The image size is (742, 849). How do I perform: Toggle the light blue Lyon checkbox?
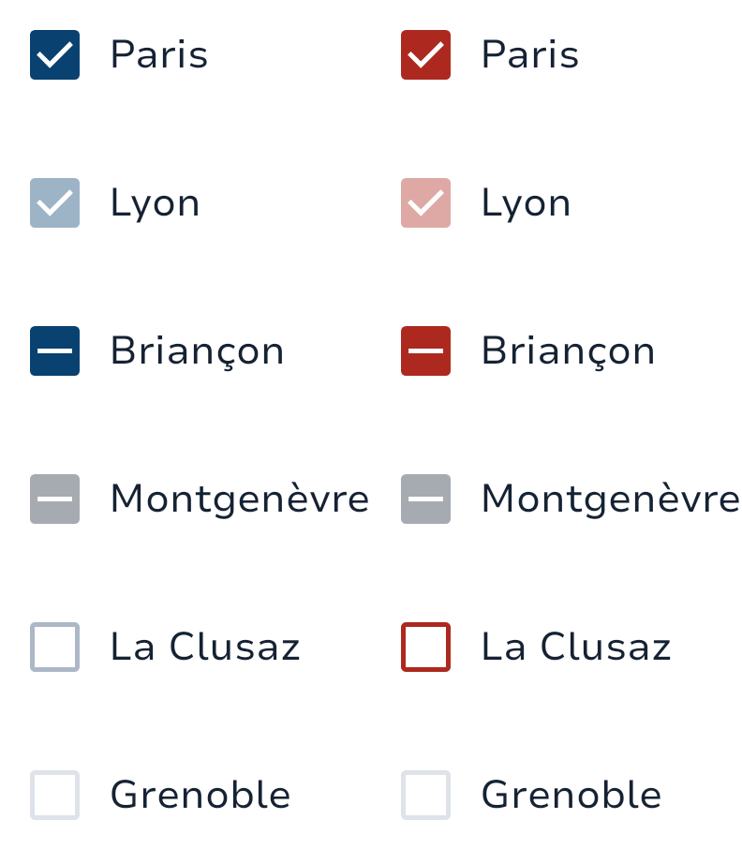(x=54, y=203)
